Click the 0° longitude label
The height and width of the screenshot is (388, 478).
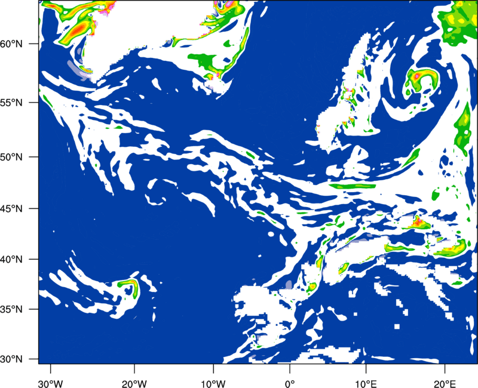[290, 384]
